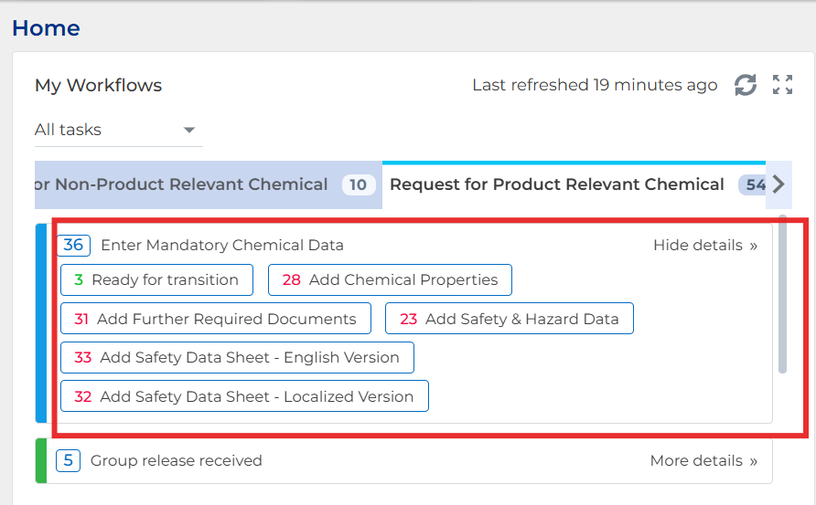Open Ready for transition tasks
816x505 pixels.
(x=156, y=280)
